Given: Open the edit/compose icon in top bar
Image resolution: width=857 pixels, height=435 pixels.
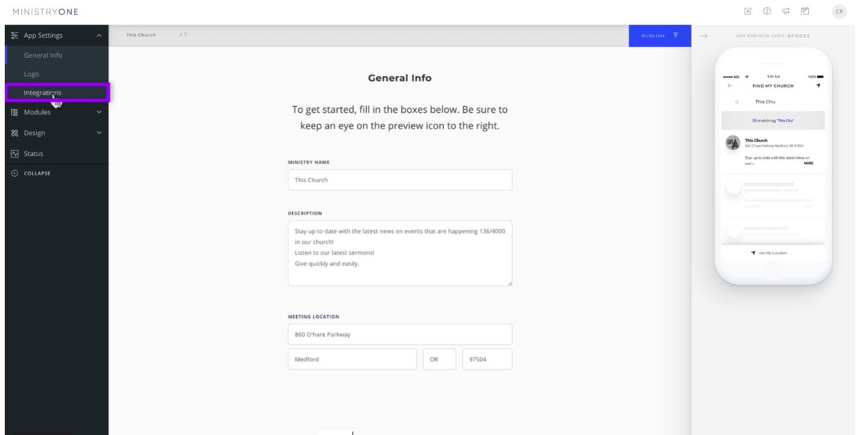Looking at the screenshot, I should pyautogui.click(x=748, y=11).
